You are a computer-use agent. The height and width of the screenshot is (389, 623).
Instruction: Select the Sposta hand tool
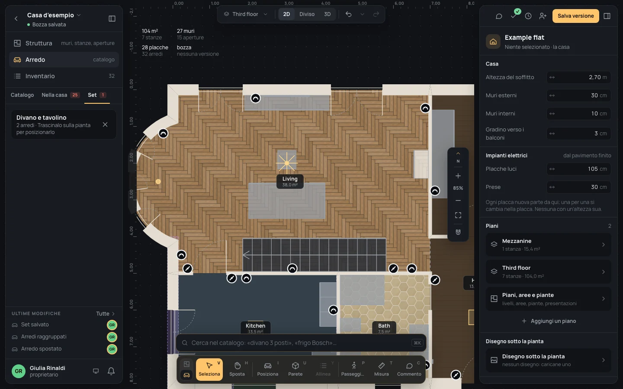click(x=237, y=370)
